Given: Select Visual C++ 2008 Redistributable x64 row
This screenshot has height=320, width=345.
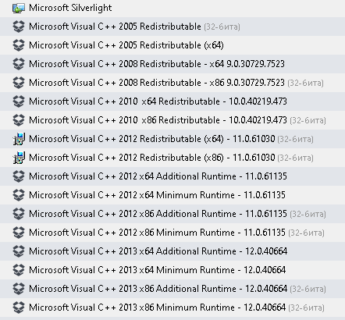Looking at the screenshot, I should [x=172, y=64].
